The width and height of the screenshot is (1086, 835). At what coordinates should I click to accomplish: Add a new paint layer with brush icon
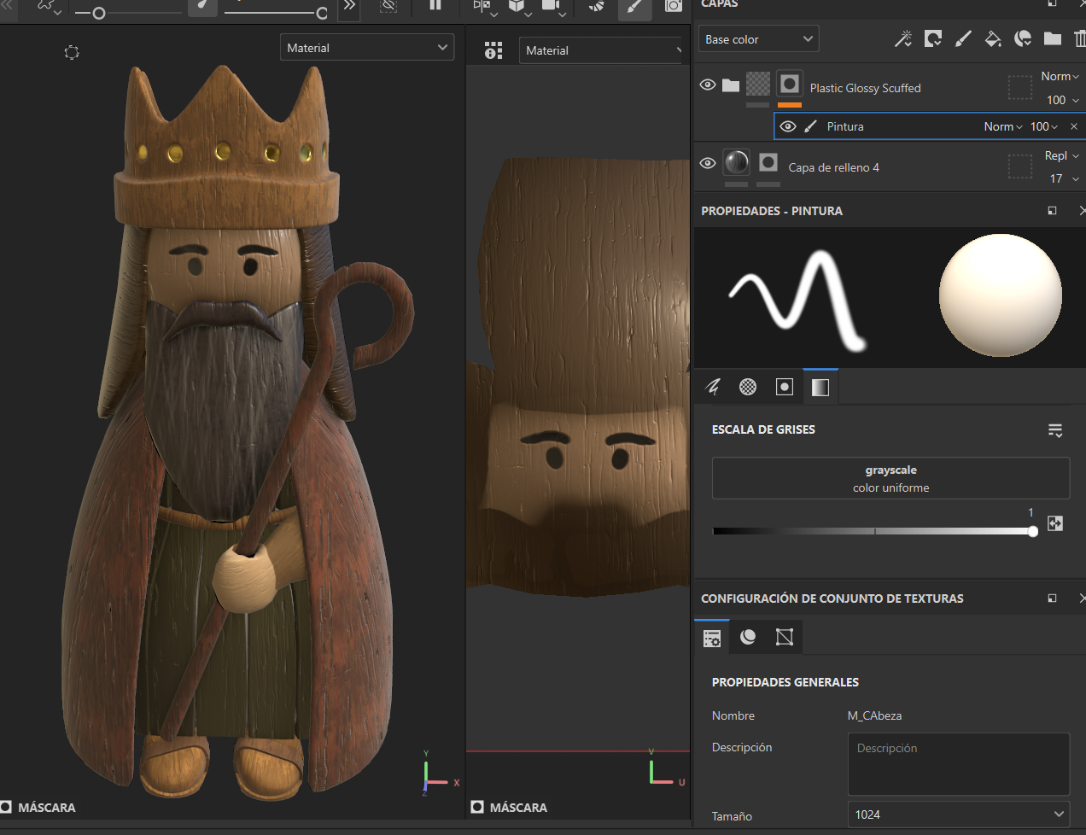(963, 38)
